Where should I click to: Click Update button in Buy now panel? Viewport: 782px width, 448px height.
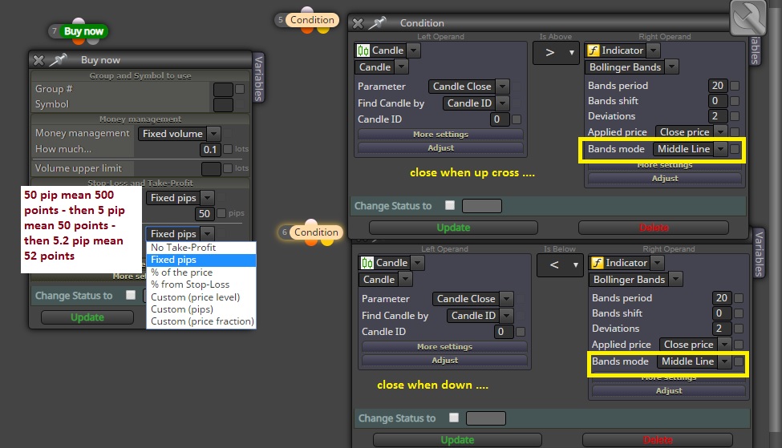87,317
